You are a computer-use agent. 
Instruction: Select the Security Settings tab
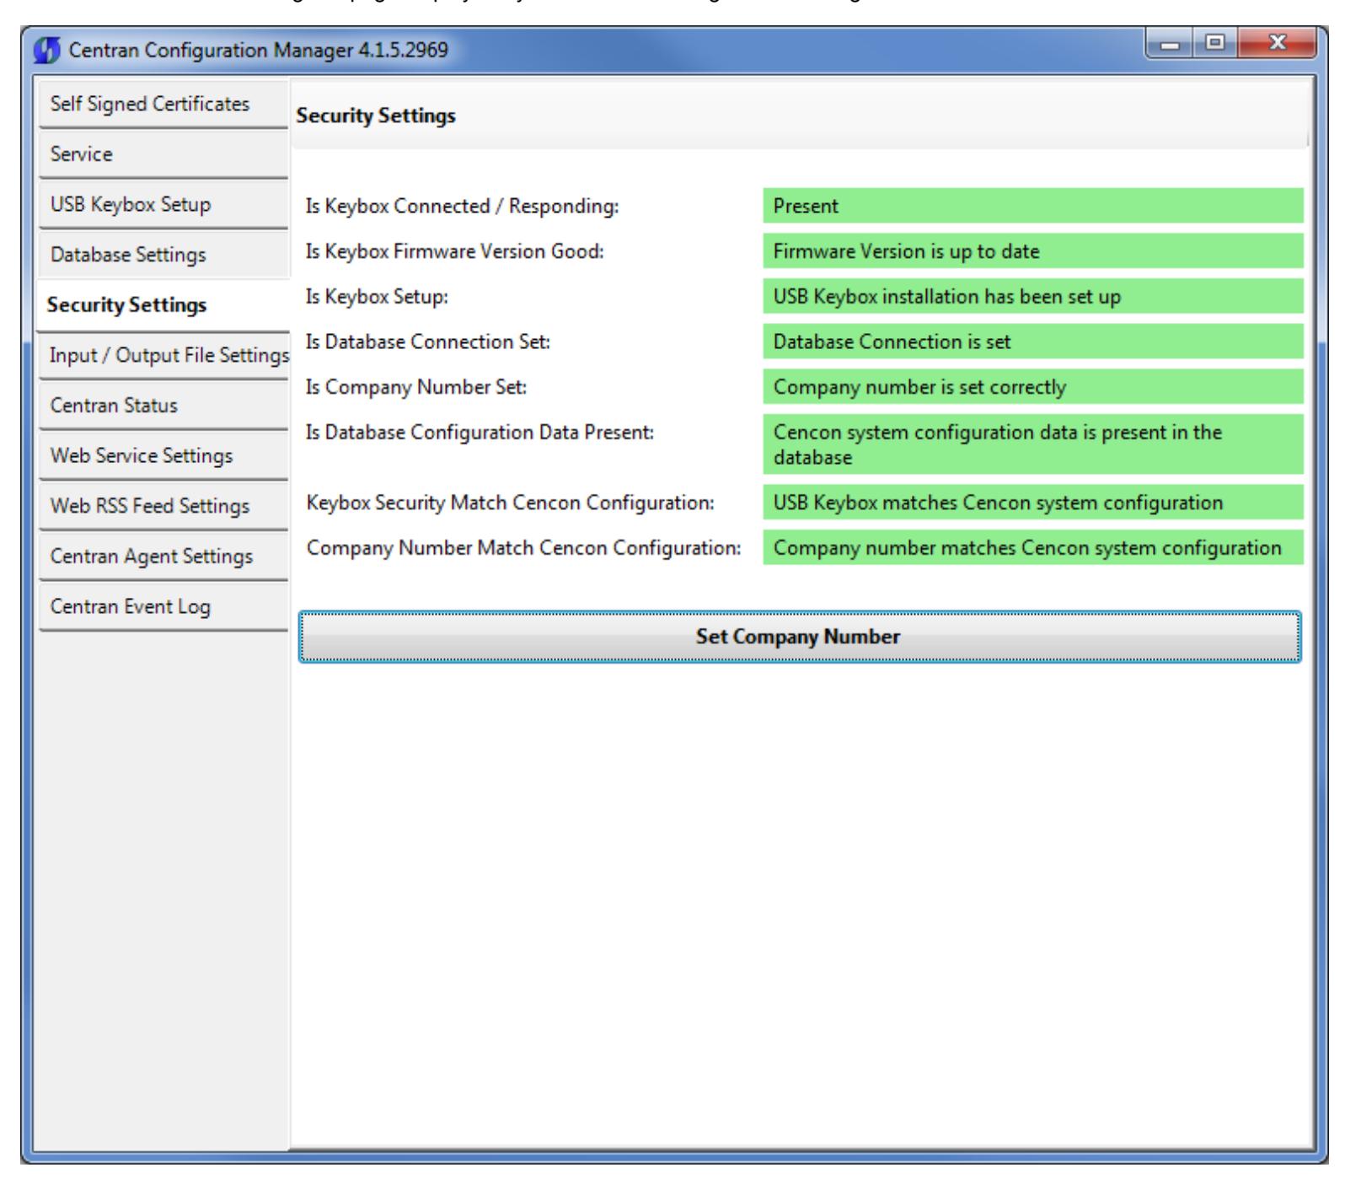pos(163,305)
